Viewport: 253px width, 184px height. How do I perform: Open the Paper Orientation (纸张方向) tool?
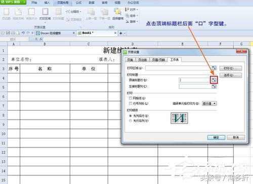coord(18,14)
